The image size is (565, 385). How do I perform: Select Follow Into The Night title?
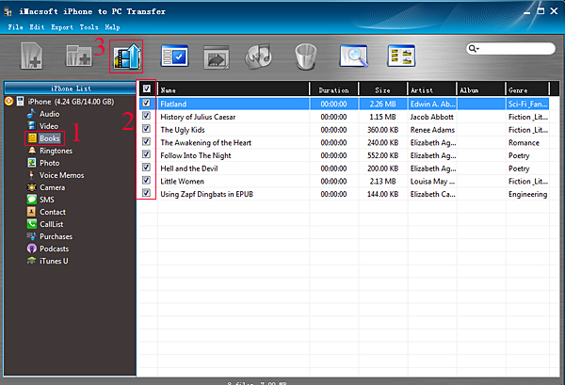pyautogui.click(x=196, y=155)
